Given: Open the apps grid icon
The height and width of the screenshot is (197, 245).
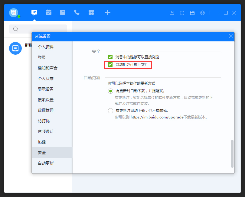Looking at the screenshot, I should [x=91, y=12].
